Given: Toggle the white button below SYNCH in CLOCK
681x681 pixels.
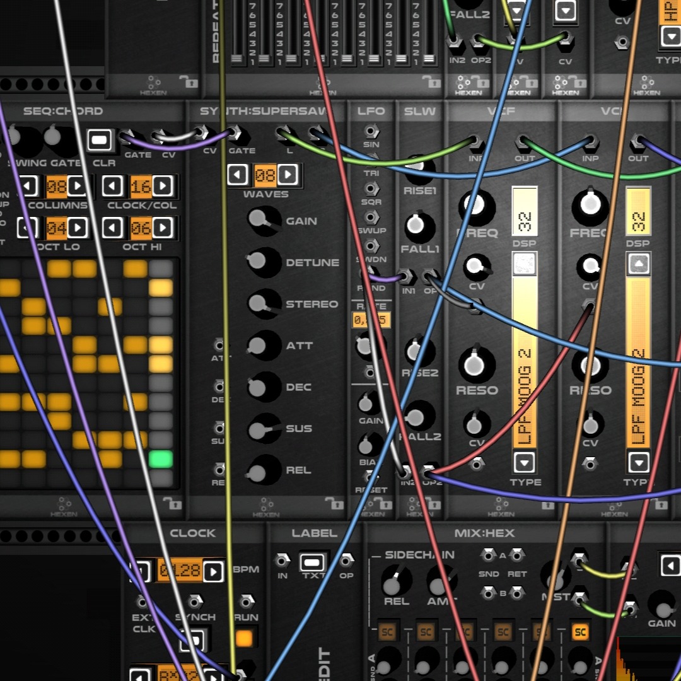Looking at the screenshot, I should [x=195, y=641].
